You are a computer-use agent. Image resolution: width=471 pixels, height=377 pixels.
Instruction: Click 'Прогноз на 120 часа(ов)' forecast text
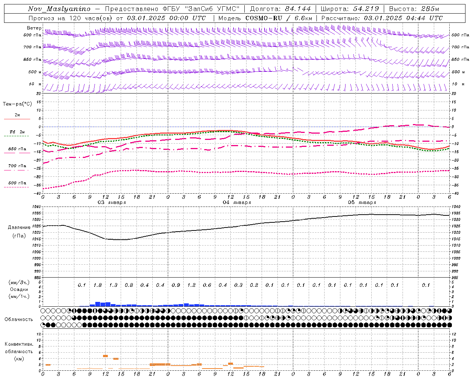click(x=71, y=18)
